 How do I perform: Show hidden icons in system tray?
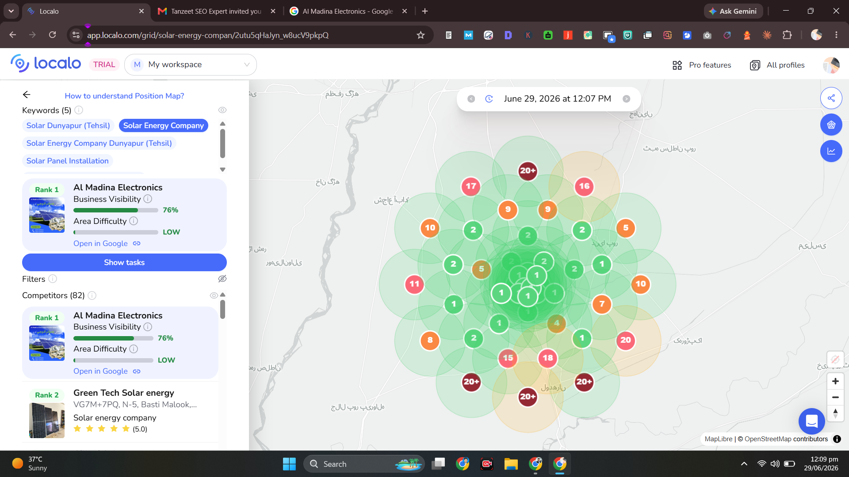click(x=744, y=464)
